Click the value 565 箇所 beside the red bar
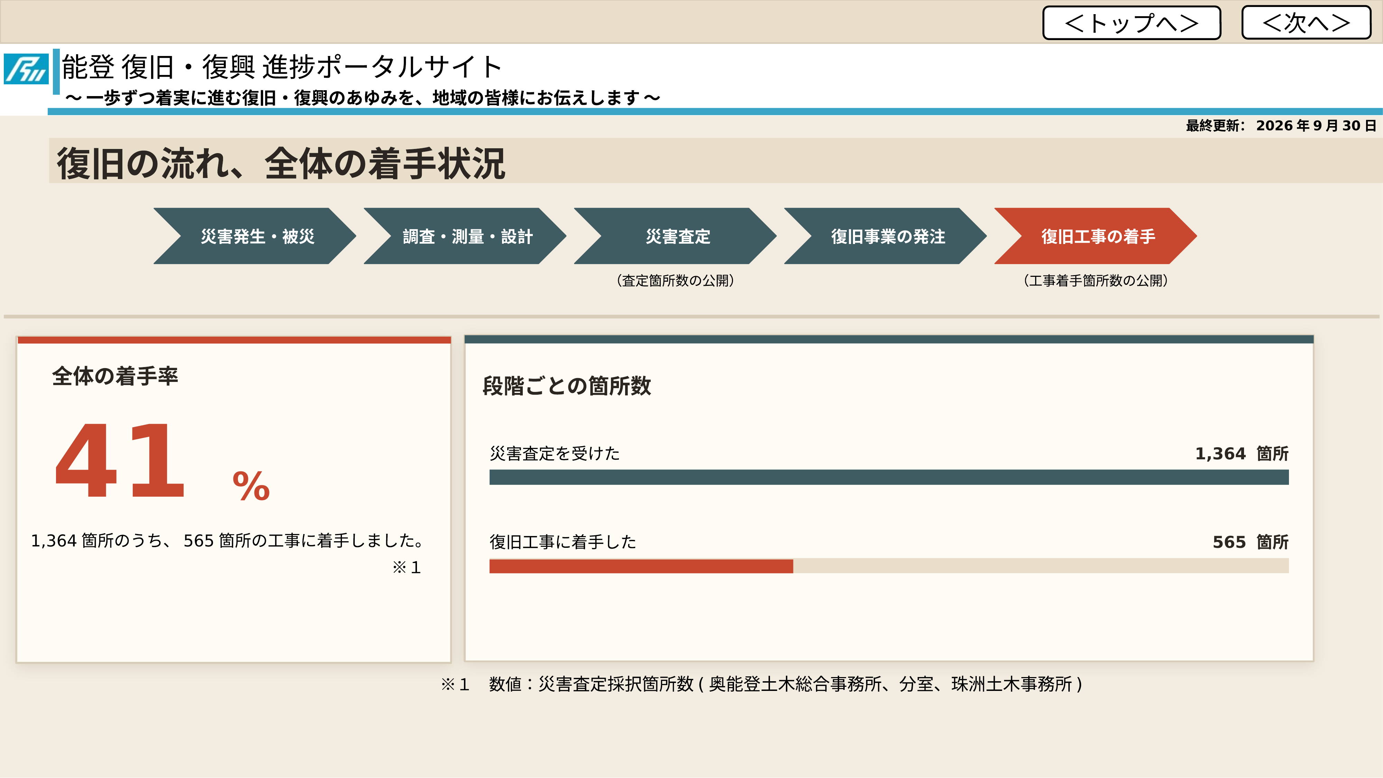 pos(1251,542)
